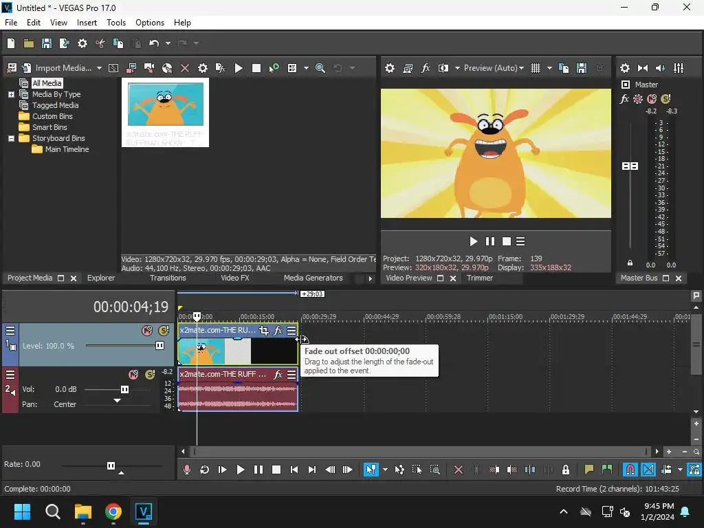Switch to the Media Generators tab

(x=313, y=278)
